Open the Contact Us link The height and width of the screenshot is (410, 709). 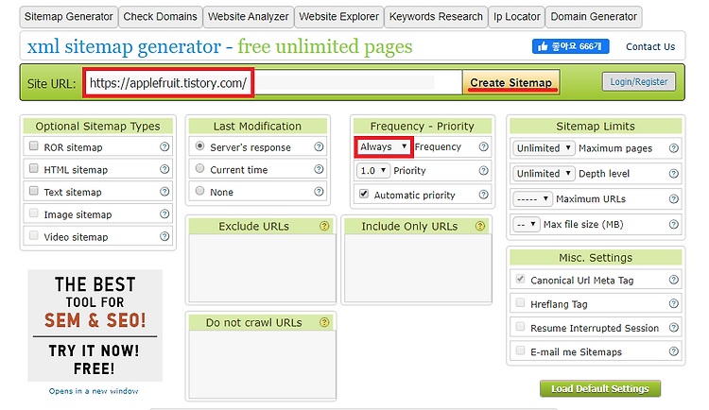click(650, 46)
